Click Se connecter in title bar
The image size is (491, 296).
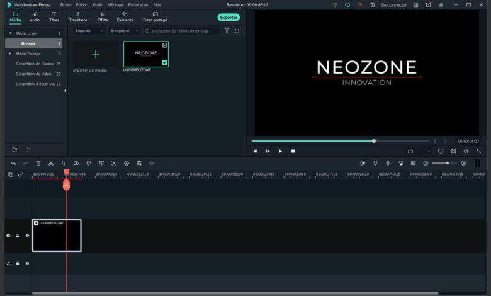pyautogui.click(x=394, y=4)
